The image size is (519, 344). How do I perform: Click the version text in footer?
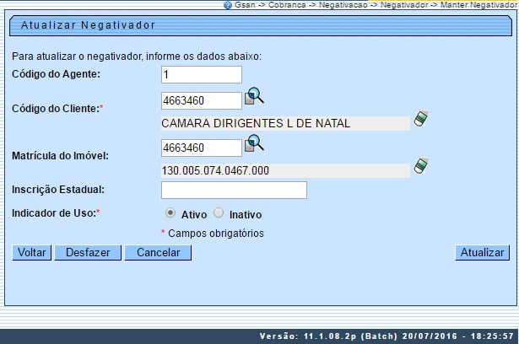[x=387, y=336]
